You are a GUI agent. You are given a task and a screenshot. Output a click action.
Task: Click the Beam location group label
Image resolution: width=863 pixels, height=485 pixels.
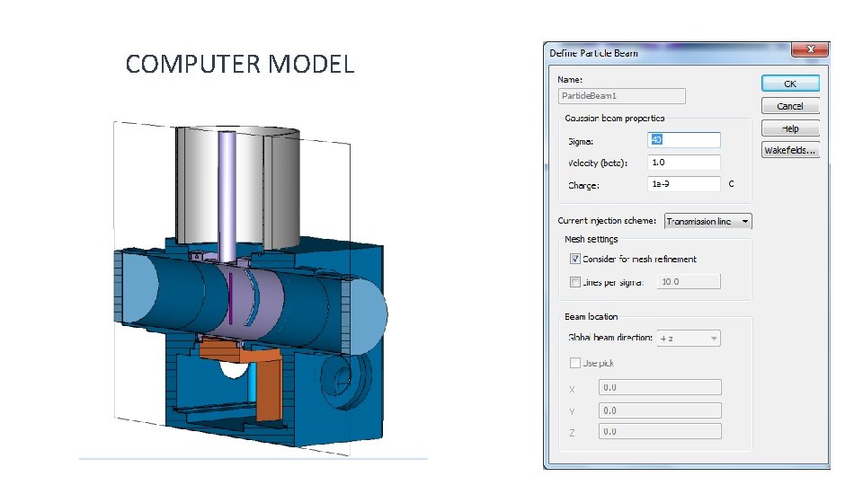pos(592,317)
